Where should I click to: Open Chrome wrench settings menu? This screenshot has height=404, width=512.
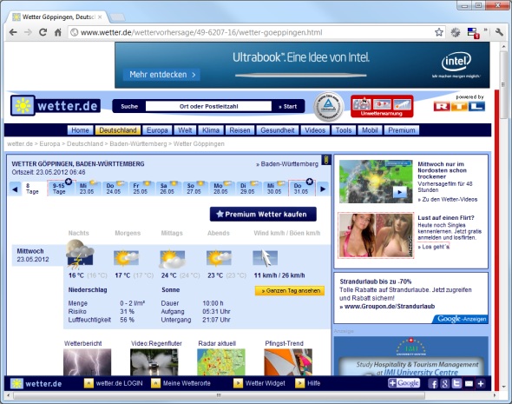click(499, 32)
